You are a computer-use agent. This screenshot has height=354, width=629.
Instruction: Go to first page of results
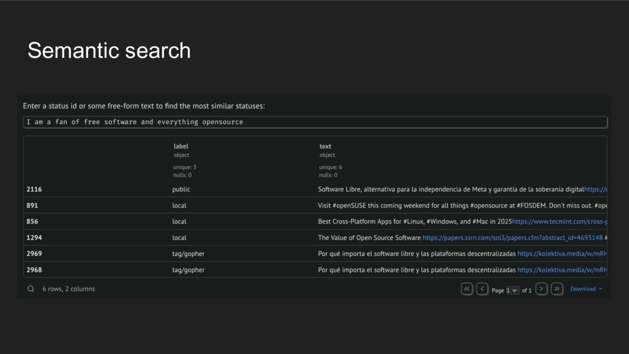pyautogui.click(x=467, y=289)
